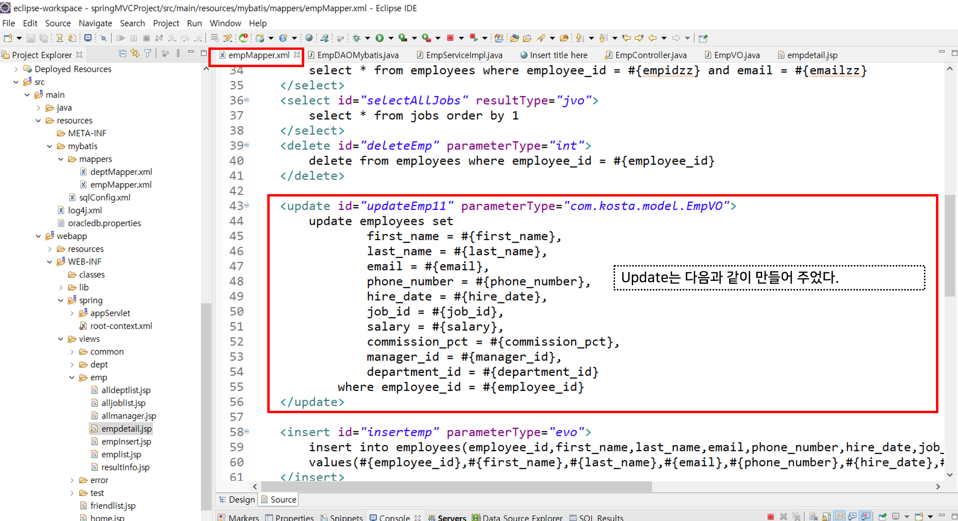The height and width of the screenshot is (521, 958).
Task: Open the Console tab at bottom
Action: [x=394, y=517]
